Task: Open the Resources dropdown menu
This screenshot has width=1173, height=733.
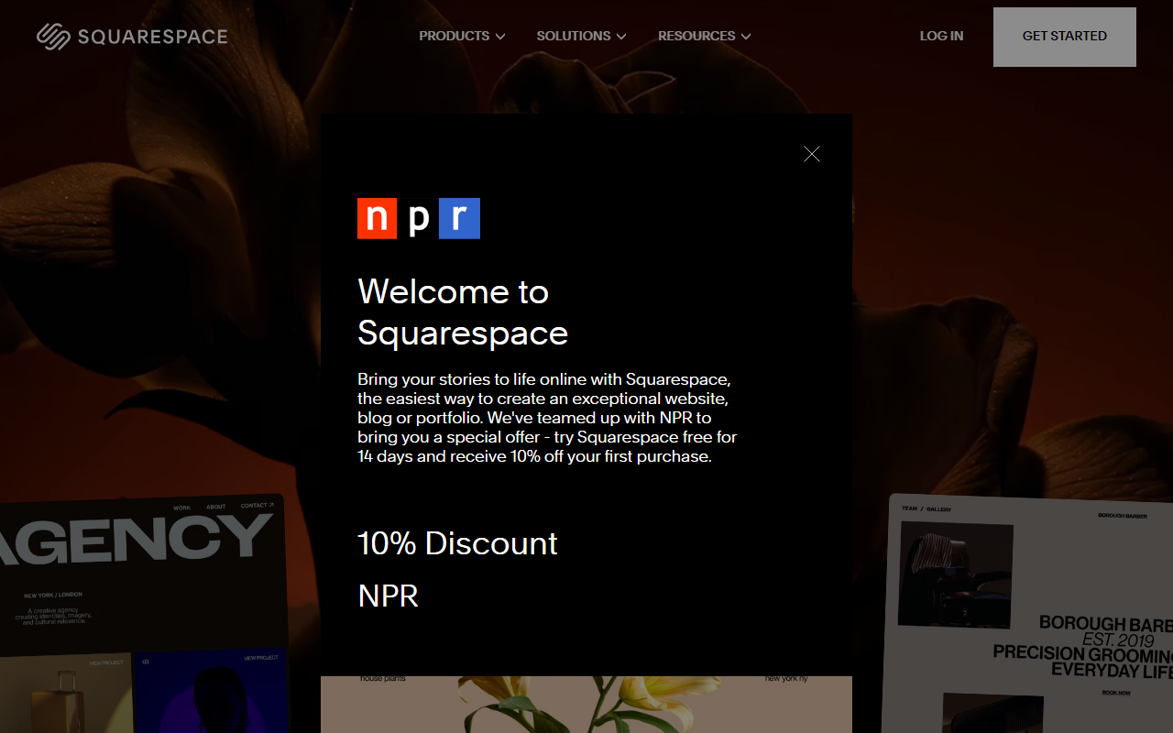Action: (704, 36)
